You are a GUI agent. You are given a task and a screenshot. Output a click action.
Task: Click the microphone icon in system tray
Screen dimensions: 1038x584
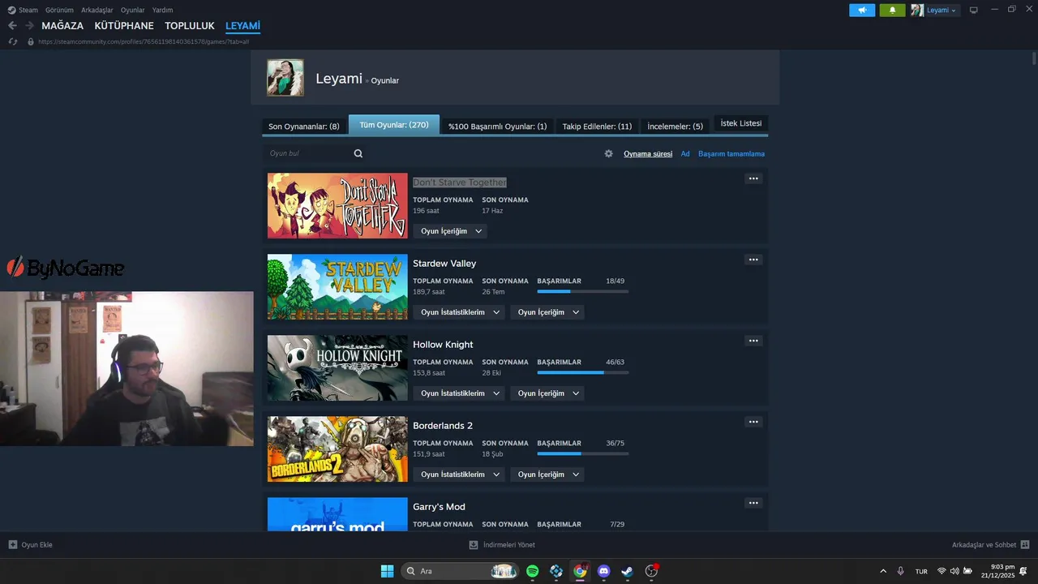point(900,571)
